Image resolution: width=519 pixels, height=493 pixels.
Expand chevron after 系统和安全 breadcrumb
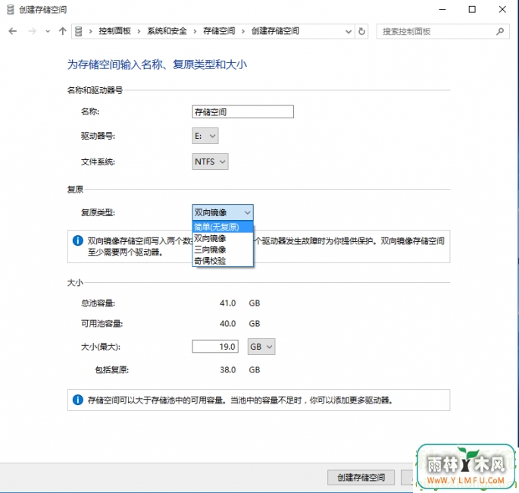tap(195, 31)
